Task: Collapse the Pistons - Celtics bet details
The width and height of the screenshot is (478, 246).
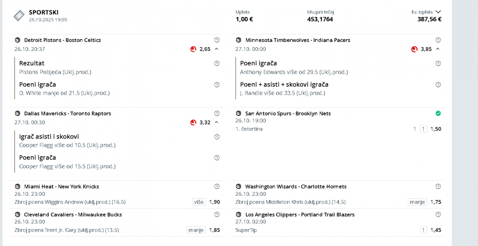Action: pos(217,49)
